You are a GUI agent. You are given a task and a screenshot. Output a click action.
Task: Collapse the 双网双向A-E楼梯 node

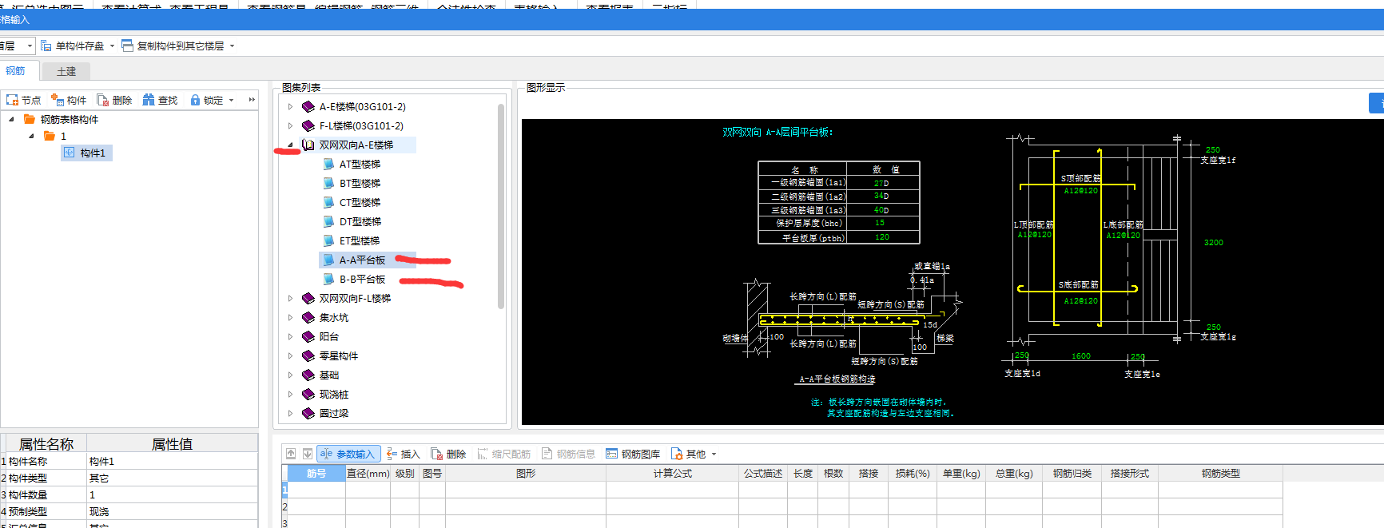[290, 145]
